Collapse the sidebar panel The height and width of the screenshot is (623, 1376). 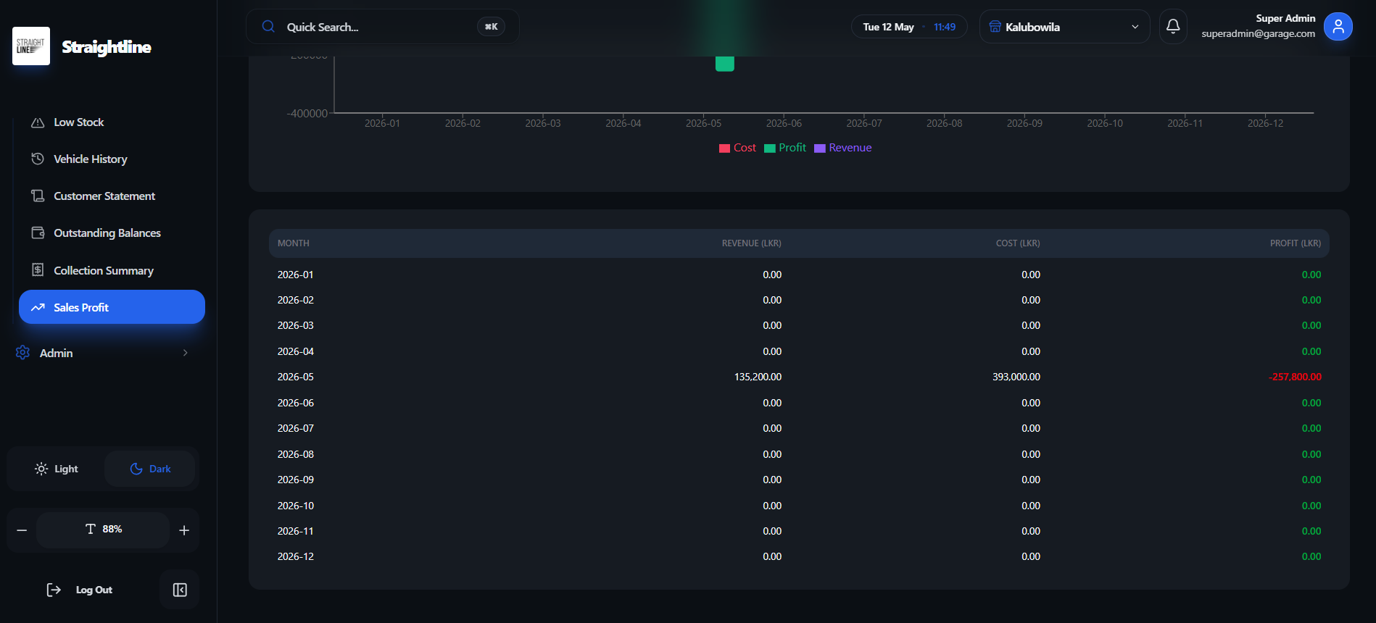(x=180, y=590)
